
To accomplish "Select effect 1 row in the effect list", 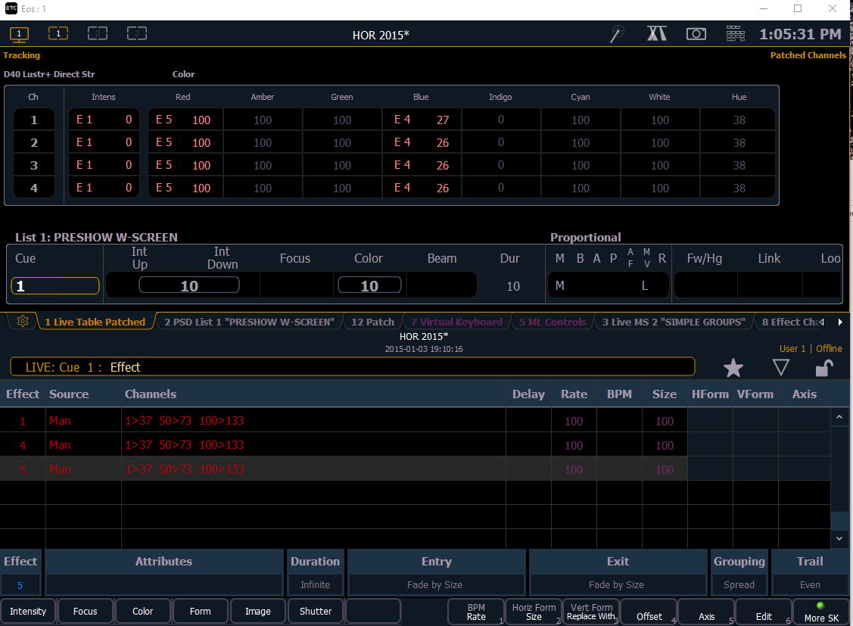I will [415, 420].
